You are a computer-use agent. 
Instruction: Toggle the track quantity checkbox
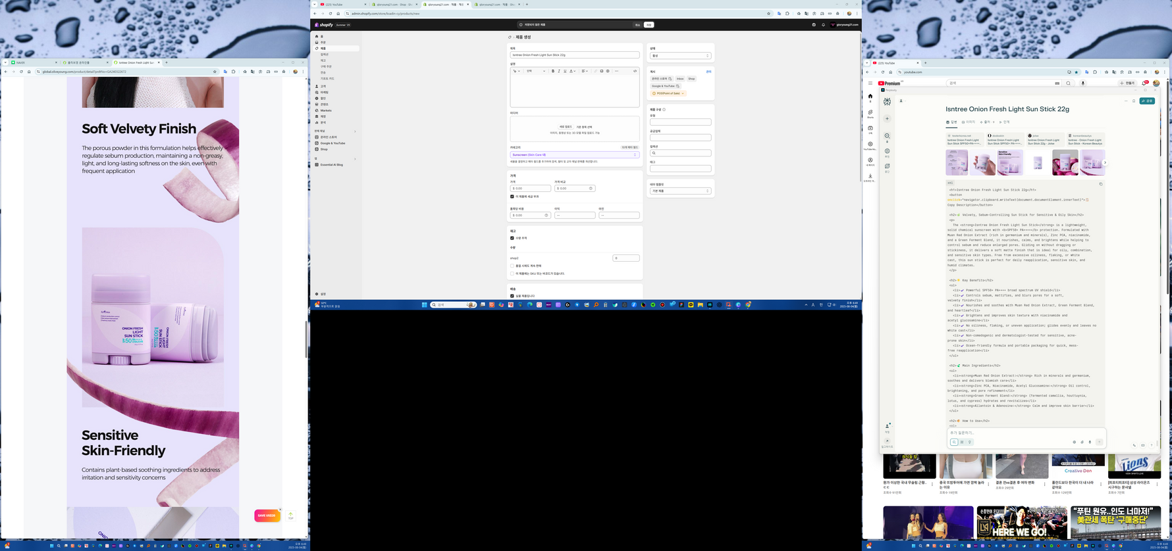click(512, 238)
